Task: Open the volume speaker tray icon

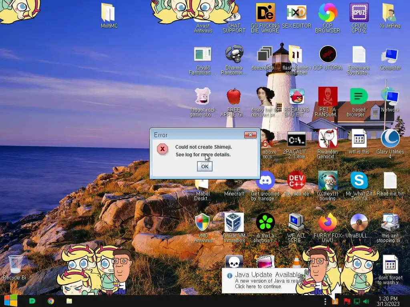Action: click(366, 301)
